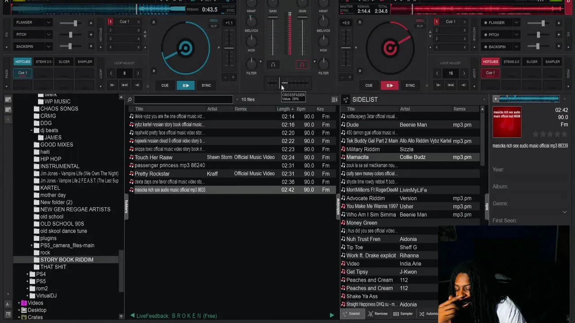The height and width of the screenshot is (323, 575).
Task: Halve the loop length on deck A
Action: (111, 73)
